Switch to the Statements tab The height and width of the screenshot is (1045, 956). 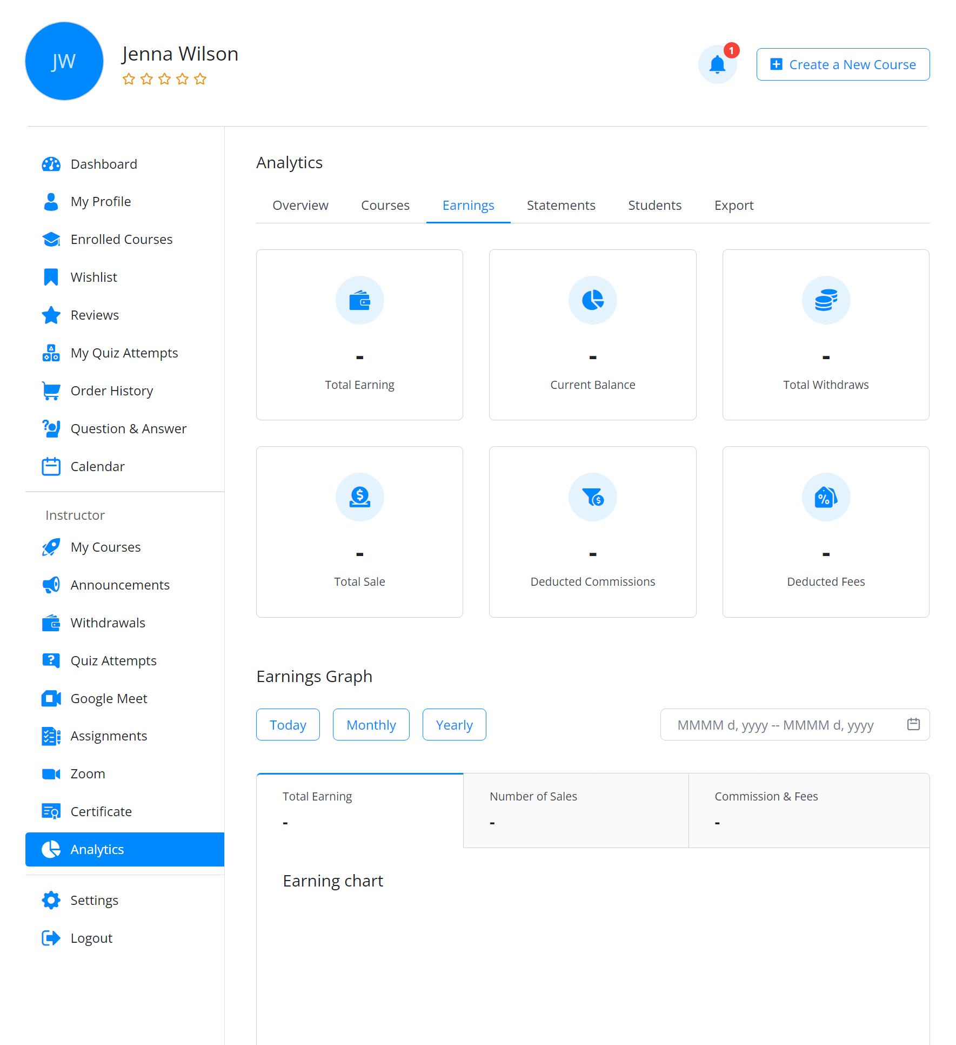(x=560, y=206)
